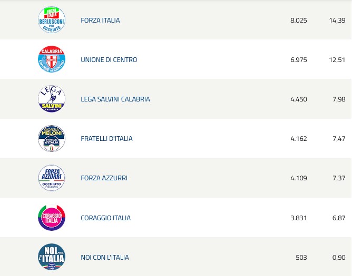This screenshot has height=276, width=352.
Task: Click the 4.450 votes for Lega Salvini
Action: click(x=298, y=99)
